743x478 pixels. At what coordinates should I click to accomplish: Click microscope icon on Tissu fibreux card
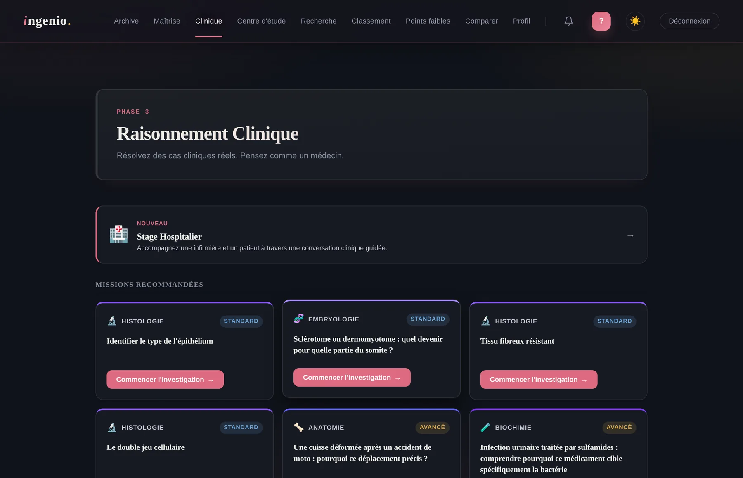[485, 321]
